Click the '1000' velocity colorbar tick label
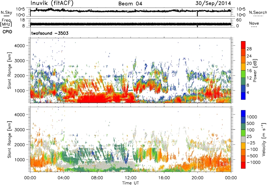This screenshot has height=185, width=267. point(252,117)
